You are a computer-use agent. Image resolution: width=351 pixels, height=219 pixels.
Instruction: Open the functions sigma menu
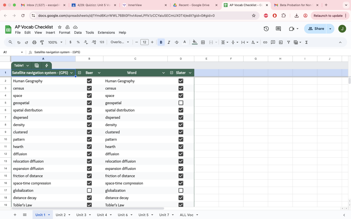coord(306,42)
